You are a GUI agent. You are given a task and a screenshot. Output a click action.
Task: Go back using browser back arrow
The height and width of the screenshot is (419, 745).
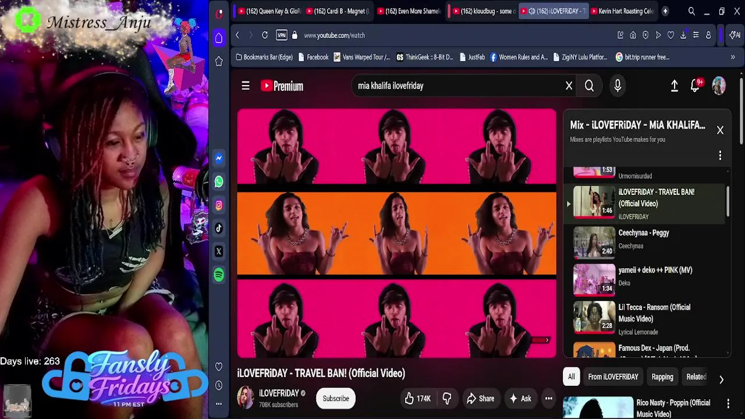pos(237,35)
